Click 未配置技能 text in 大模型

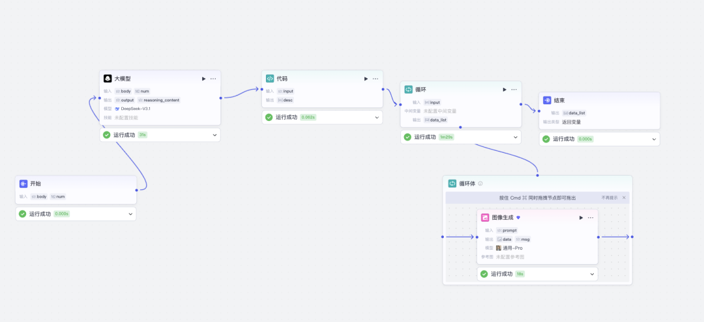126,118
